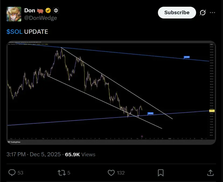This screenshot has height=182, width=223.
Task: Open the timestamp 3:17 PM Dec 5, 2025
Action: coord(34,154)
